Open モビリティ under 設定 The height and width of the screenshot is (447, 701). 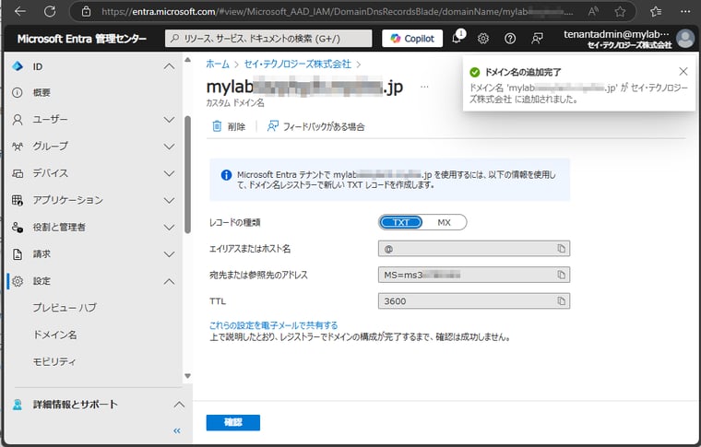click(x=54, y=361)
